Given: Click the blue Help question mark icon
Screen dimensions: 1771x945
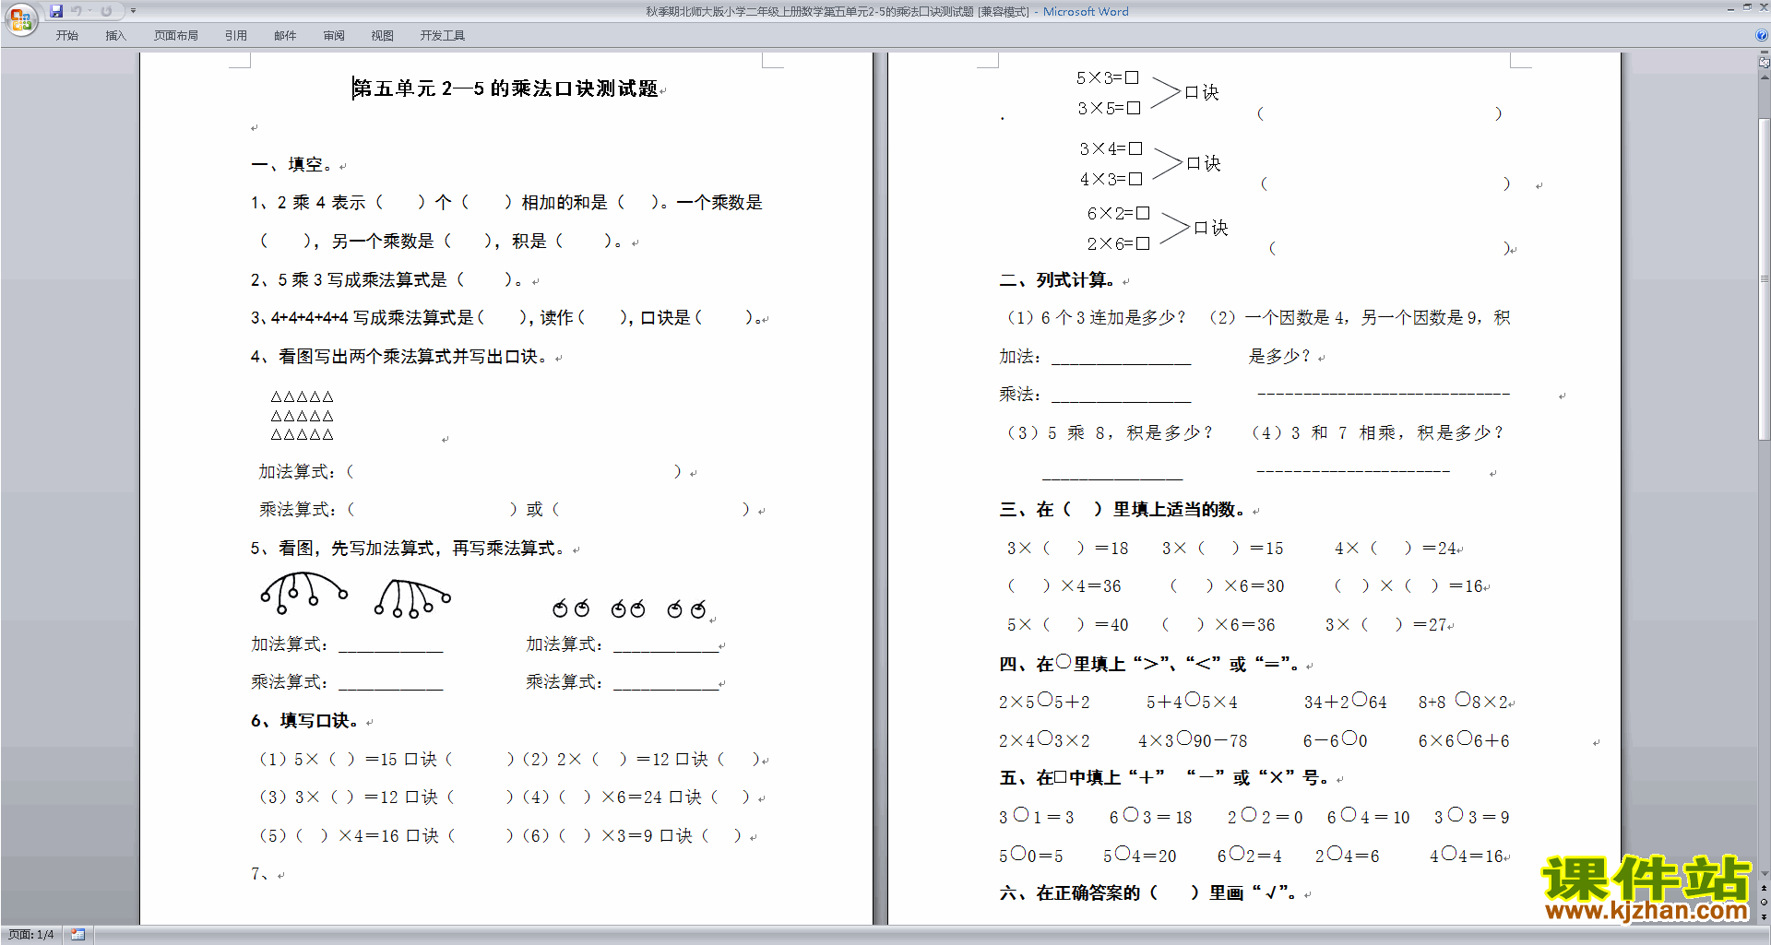Looking at the screenshot, I should coord(1762,36).
